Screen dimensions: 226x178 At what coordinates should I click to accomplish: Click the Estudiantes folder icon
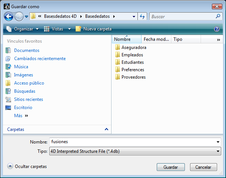117,62
